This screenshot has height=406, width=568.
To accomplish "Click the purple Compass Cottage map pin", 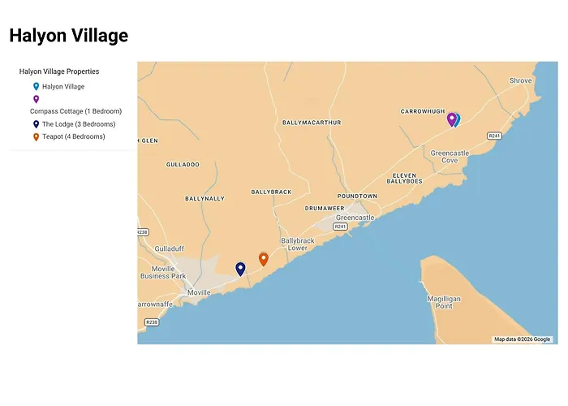I will pyautogui.click(x=451, y=119).
